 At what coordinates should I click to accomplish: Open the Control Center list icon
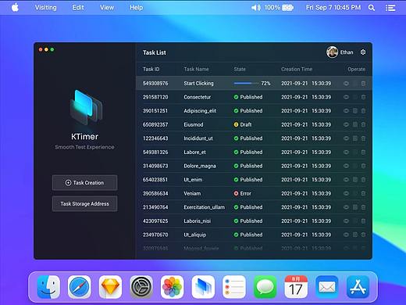[x=390, y=8]
